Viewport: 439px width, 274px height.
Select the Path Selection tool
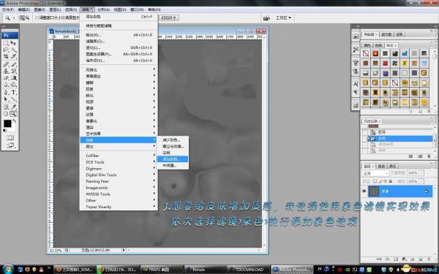[6, 99]
